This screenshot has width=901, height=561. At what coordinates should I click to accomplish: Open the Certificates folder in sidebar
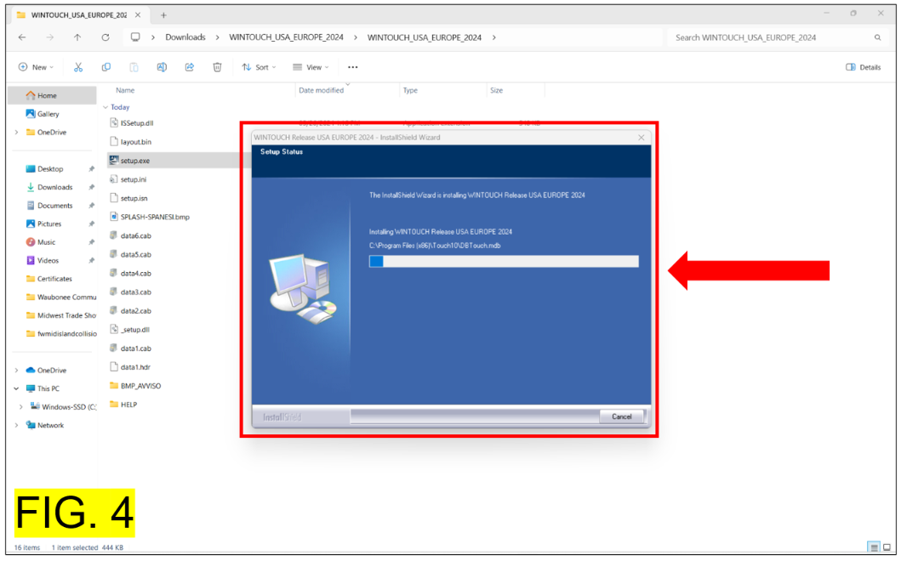[x=54, y=279]
